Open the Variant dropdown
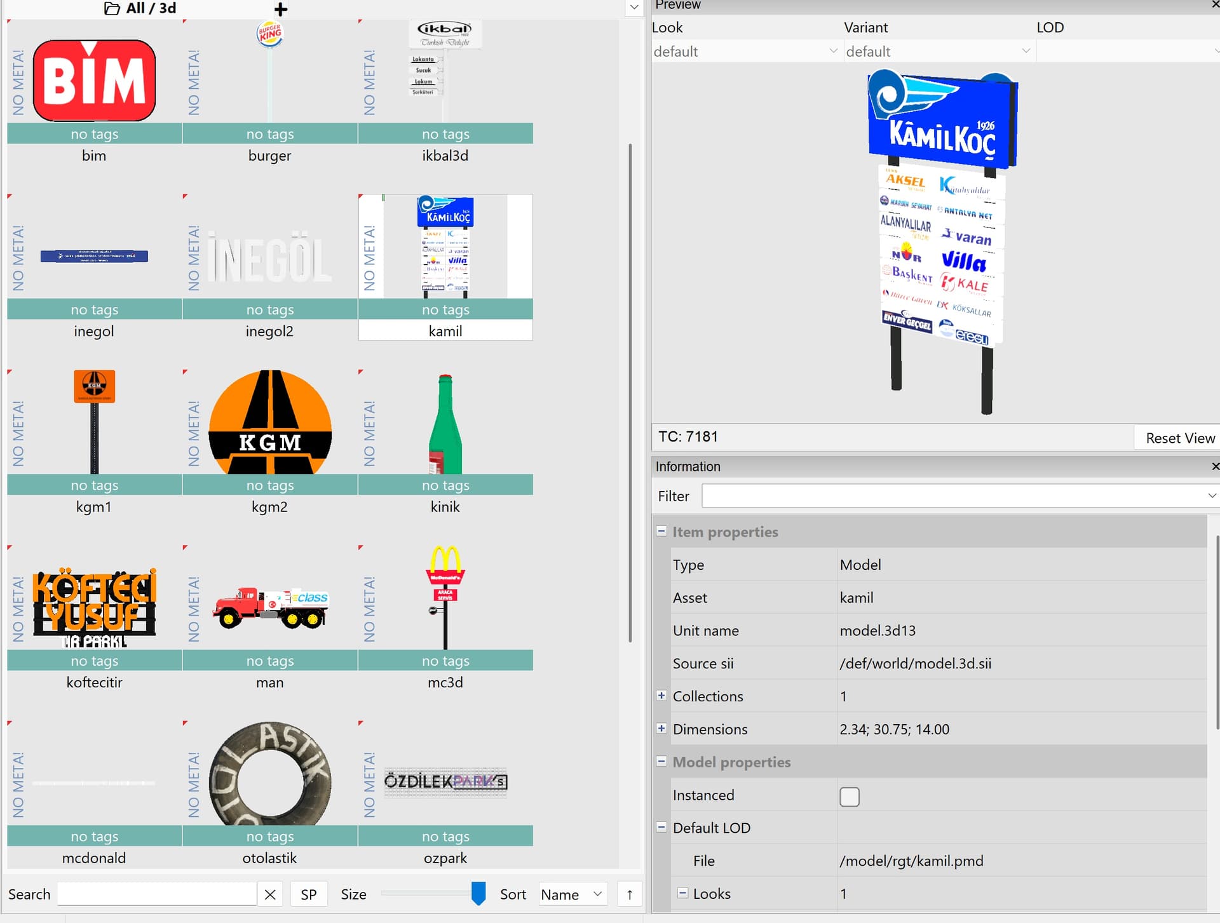The image size is (1220, 923). pos(939,51)
